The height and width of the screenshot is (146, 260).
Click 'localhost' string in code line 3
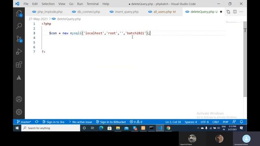[94, 33]
